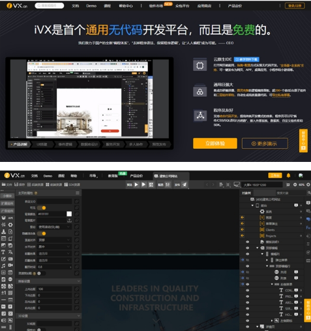Play the product demo video thumbnail
The image size is (311, 331).
(89, 99)
